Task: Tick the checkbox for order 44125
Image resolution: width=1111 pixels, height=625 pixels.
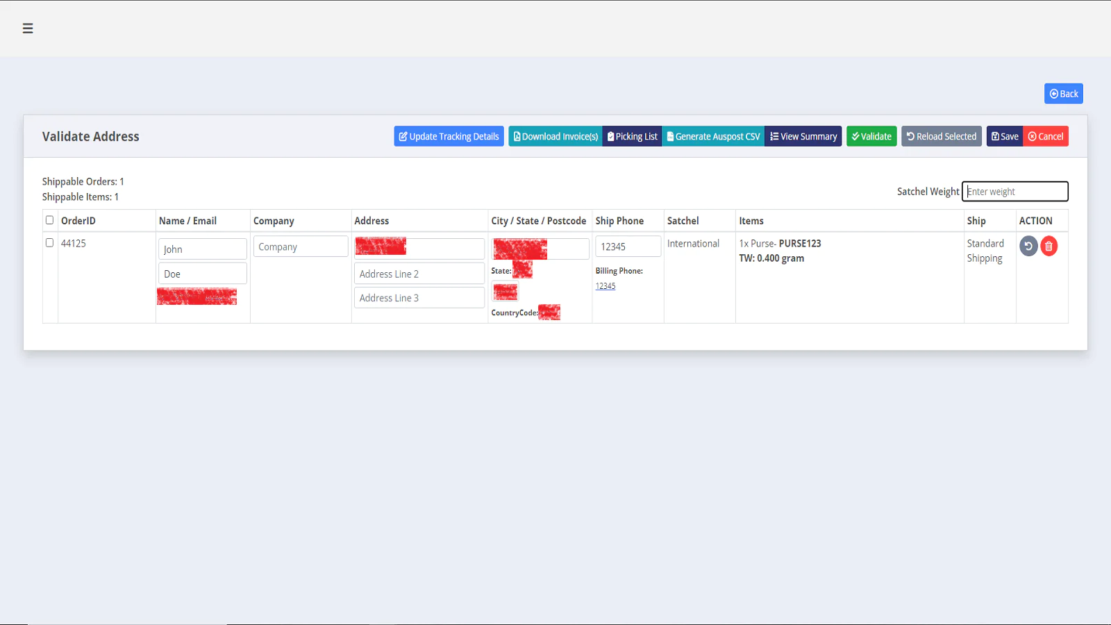Action: coord(49,243)
